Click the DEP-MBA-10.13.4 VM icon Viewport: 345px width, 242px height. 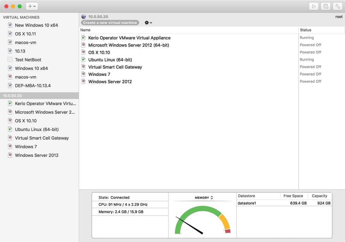(x=10, y=86)
